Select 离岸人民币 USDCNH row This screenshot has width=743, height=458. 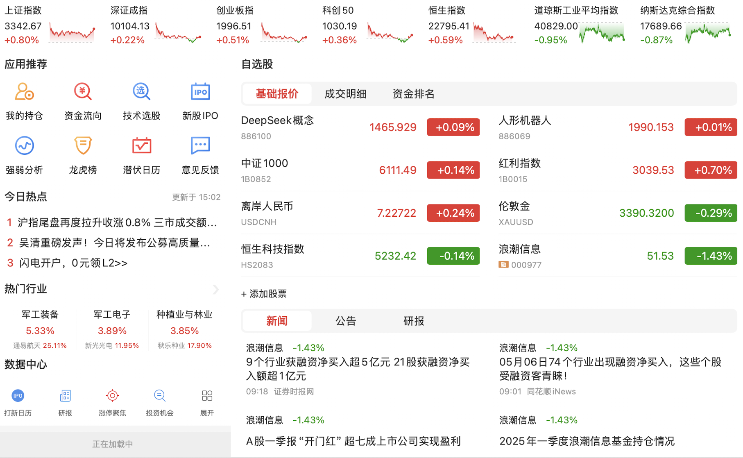click(x=360, y=213)
